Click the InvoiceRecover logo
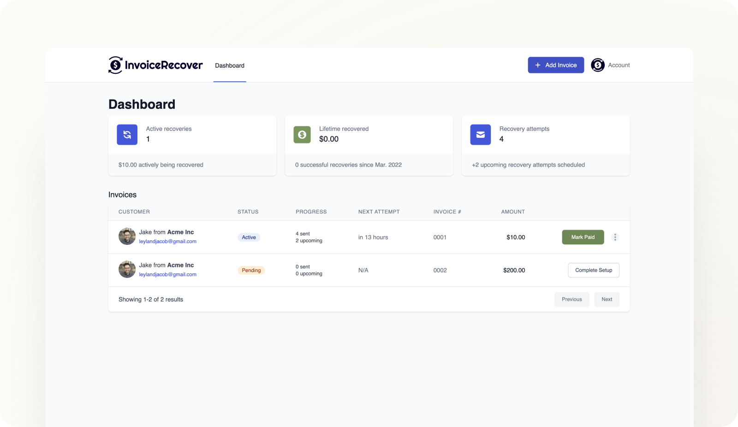 point(155,65)
